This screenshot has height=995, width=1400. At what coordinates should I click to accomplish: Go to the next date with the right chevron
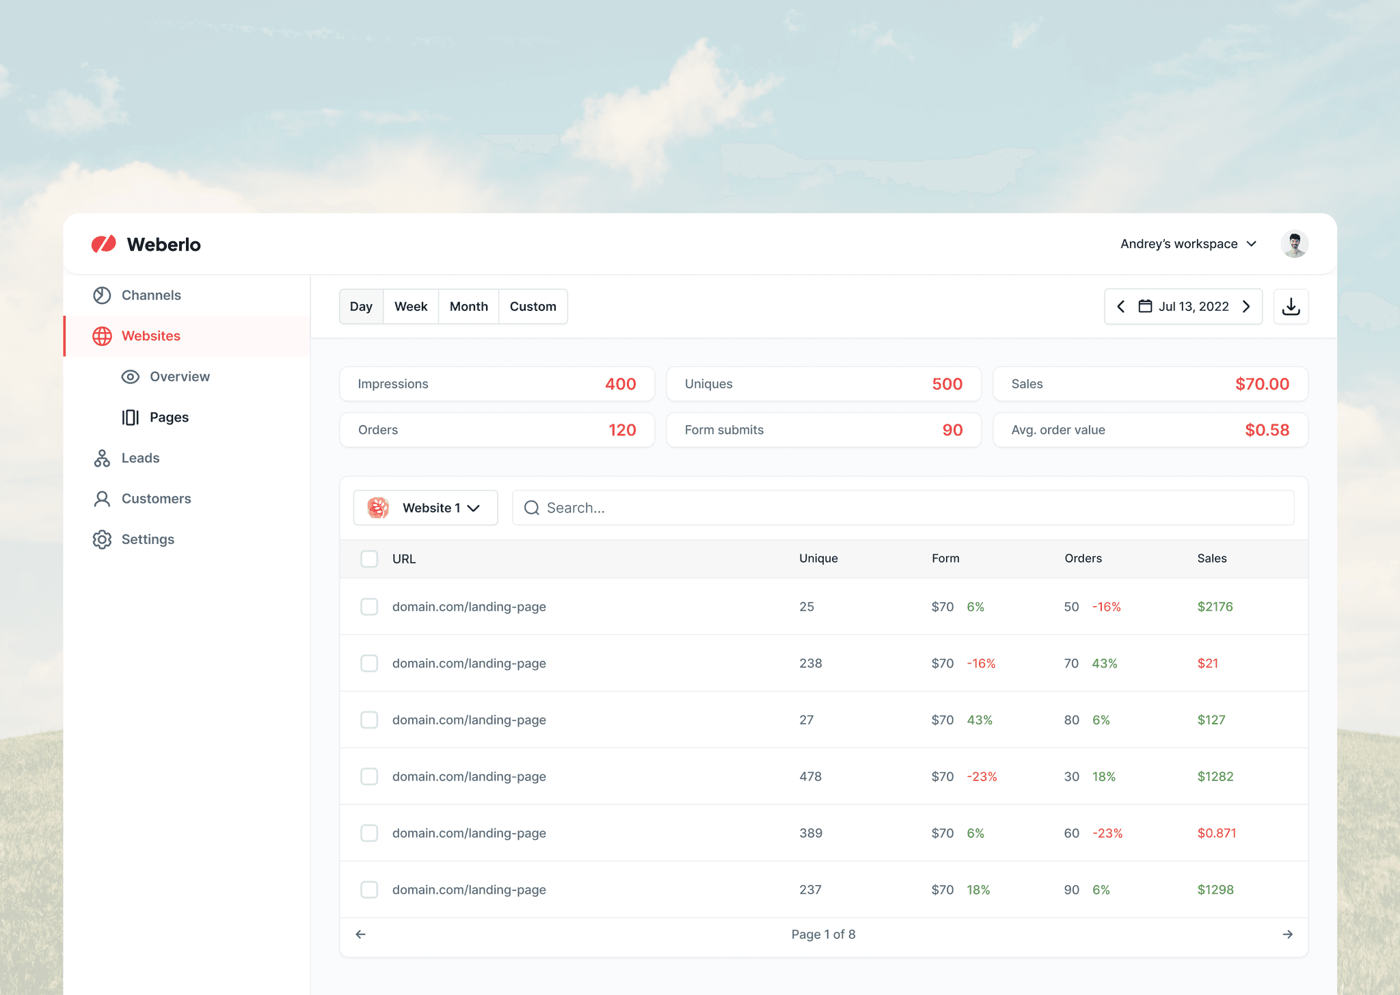pos(1246,307)
